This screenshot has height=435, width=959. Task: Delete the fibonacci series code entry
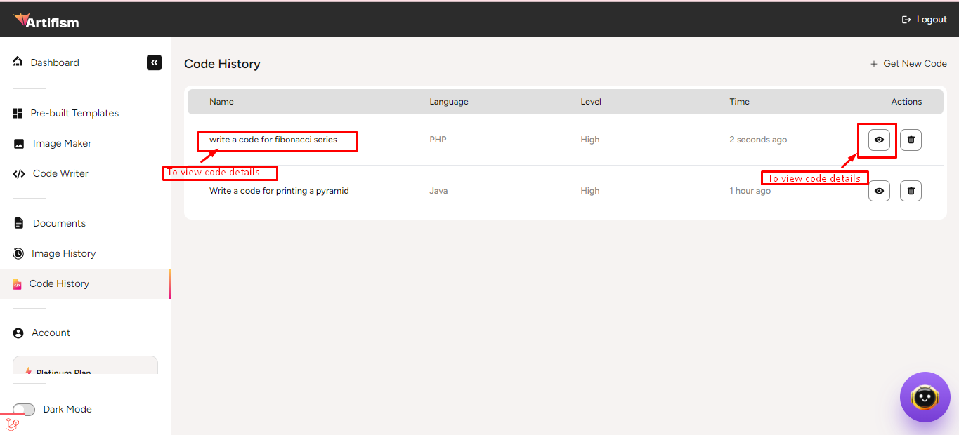[911, 140]
